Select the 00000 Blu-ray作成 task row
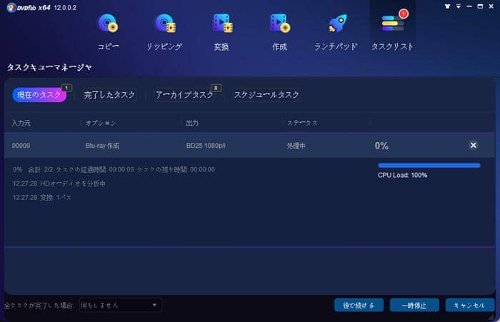Screen dimensions: 500x322 pos(186,146)
